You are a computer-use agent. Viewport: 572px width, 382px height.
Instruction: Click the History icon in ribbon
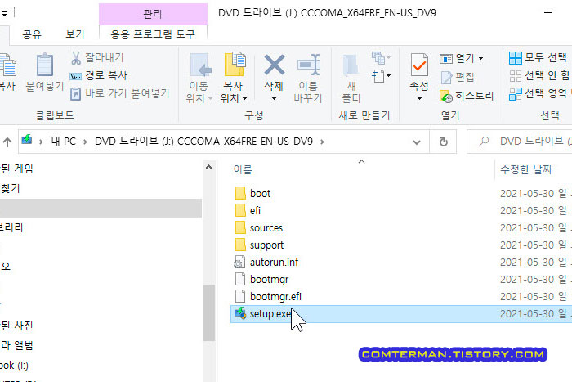pyautogui.click(x=446, y=97)
